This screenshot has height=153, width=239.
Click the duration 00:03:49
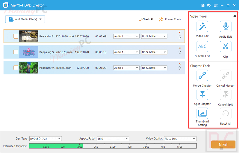101,36
